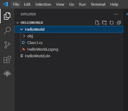Open the headset-face icon activity bar view
128x111 pixels.
click(x=7, y=74)
